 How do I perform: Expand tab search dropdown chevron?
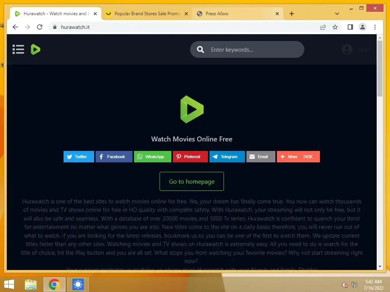click(337, 14)
